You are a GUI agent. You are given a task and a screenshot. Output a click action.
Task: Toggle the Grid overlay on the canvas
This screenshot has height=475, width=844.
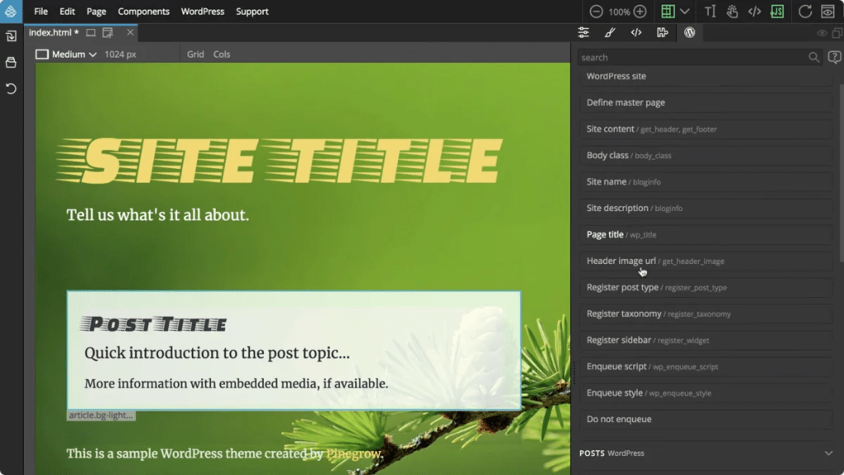[195, 54]
